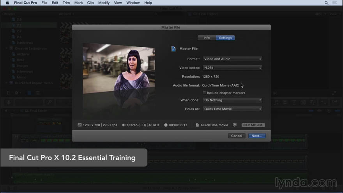Viewport: 343px width, 193px height.
Task: Open the Generators browser
Action: [303, 102]
